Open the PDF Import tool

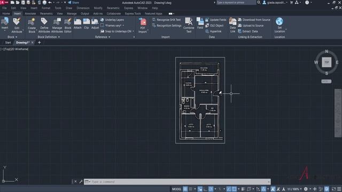143,25
